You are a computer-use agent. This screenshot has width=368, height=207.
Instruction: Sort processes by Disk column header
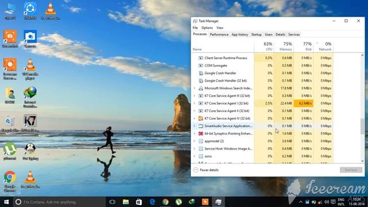303,47
